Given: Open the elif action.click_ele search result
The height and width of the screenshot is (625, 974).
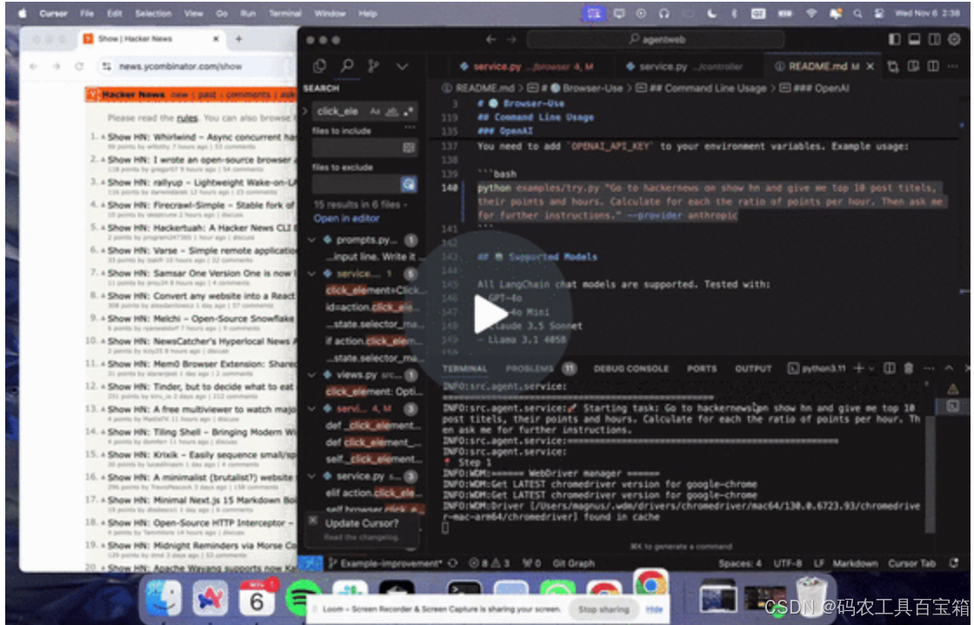Looking at the screenshot, I should (x=374, y=494).
